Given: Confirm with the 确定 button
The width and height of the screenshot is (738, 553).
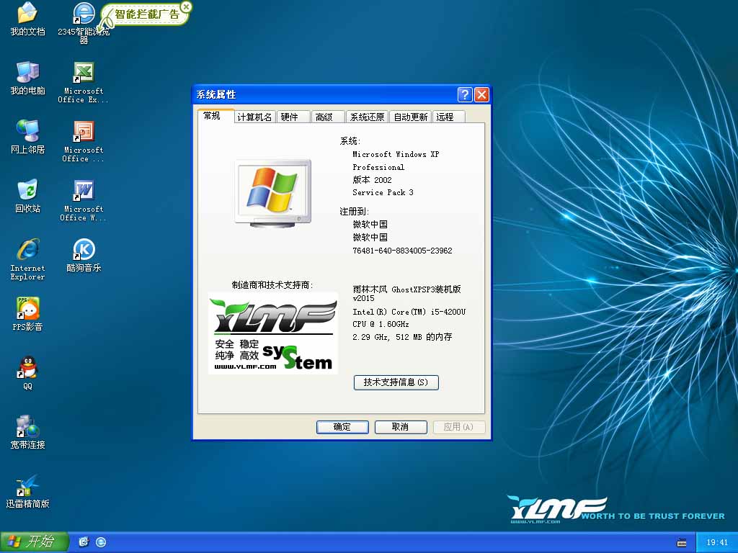Looking at the screenshot, I should click(342, 426).
